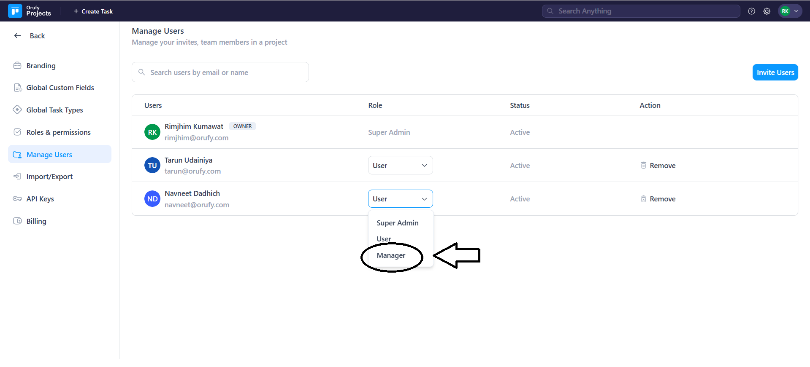Click the Global Task Types diamond icon
This screenshot has height=367, width=810.
coord(17,110)
